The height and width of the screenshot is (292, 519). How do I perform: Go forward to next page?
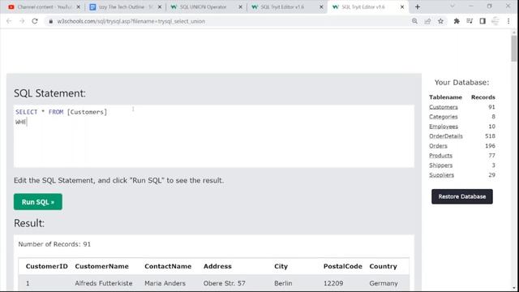(x=22, y=21)
